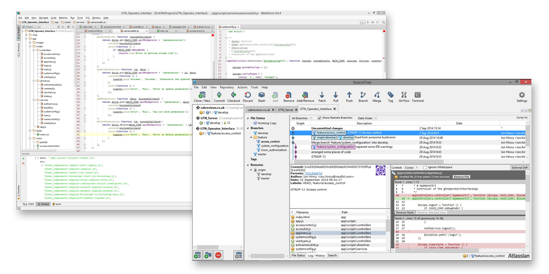Enable Ignore Whitespace checkbox

click(425, 167)
